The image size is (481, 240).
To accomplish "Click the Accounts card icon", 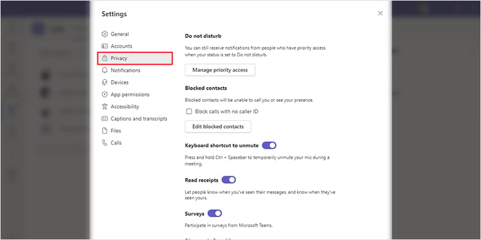I will [x=105, y=46].
